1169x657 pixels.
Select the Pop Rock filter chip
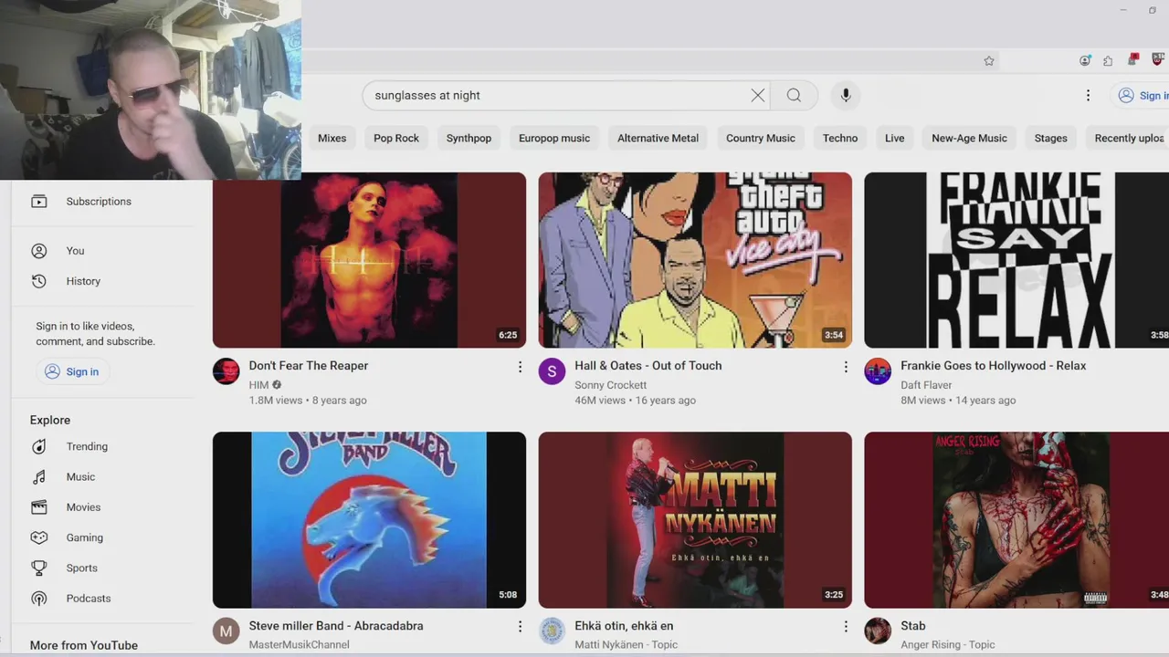[x=396, y=139]
